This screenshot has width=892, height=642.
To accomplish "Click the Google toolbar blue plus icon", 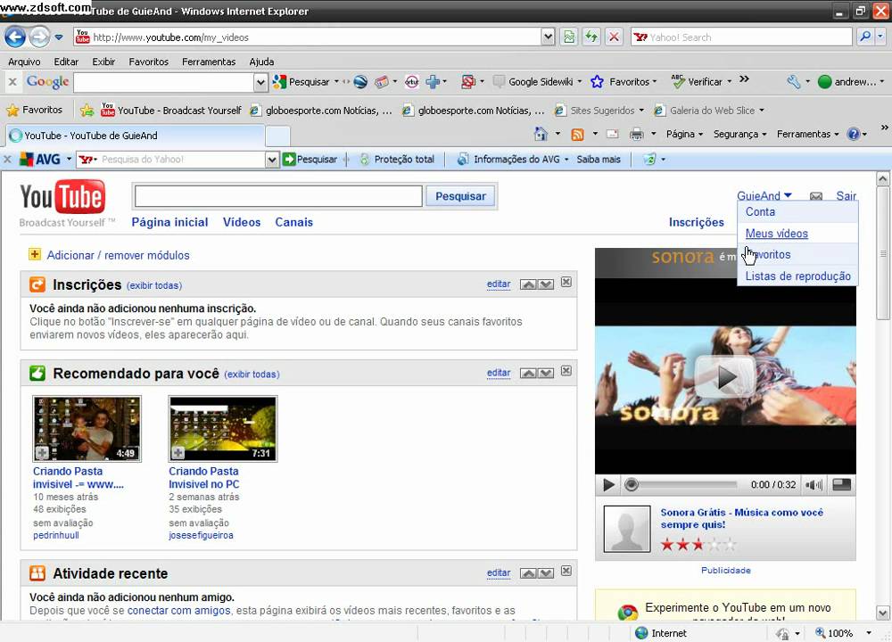I will (433, 82).
